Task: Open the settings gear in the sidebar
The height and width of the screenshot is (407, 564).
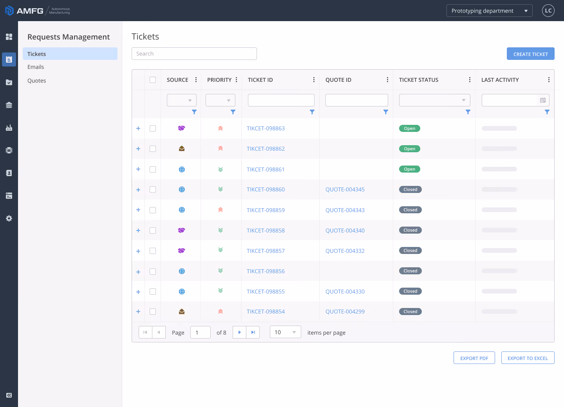Action: tap(9, 218)
